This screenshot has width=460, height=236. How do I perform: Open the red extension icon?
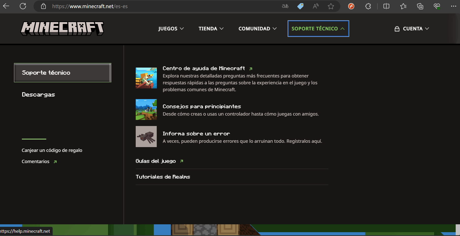click(351, 6)
